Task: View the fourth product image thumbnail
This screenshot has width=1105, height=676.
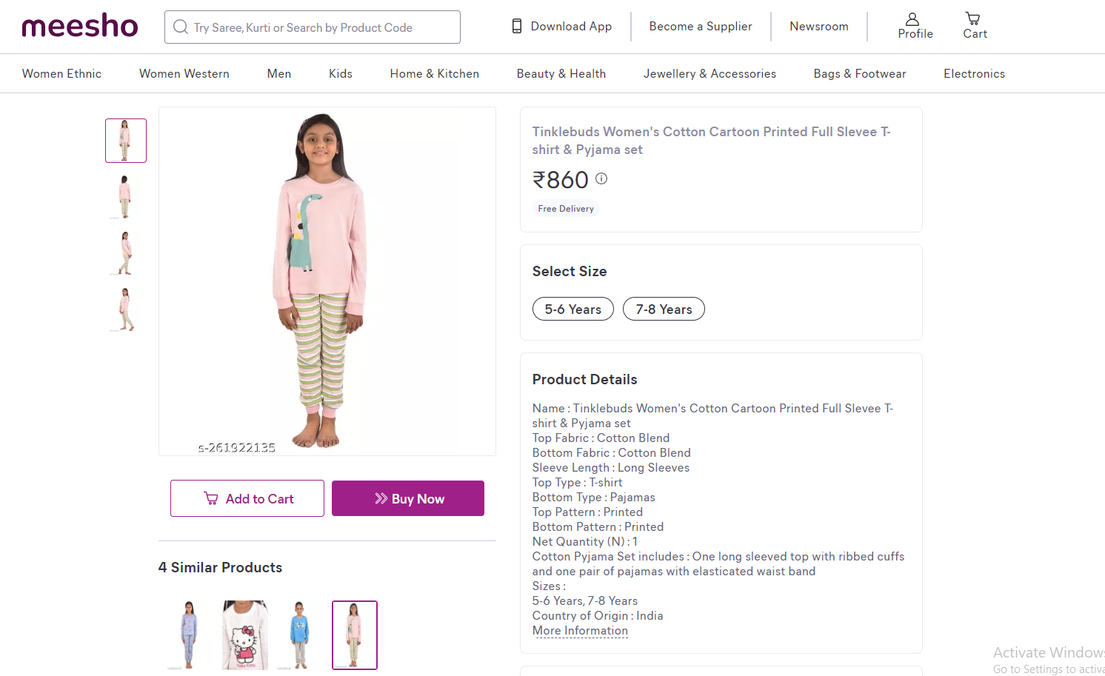Action: pos(125,309)
